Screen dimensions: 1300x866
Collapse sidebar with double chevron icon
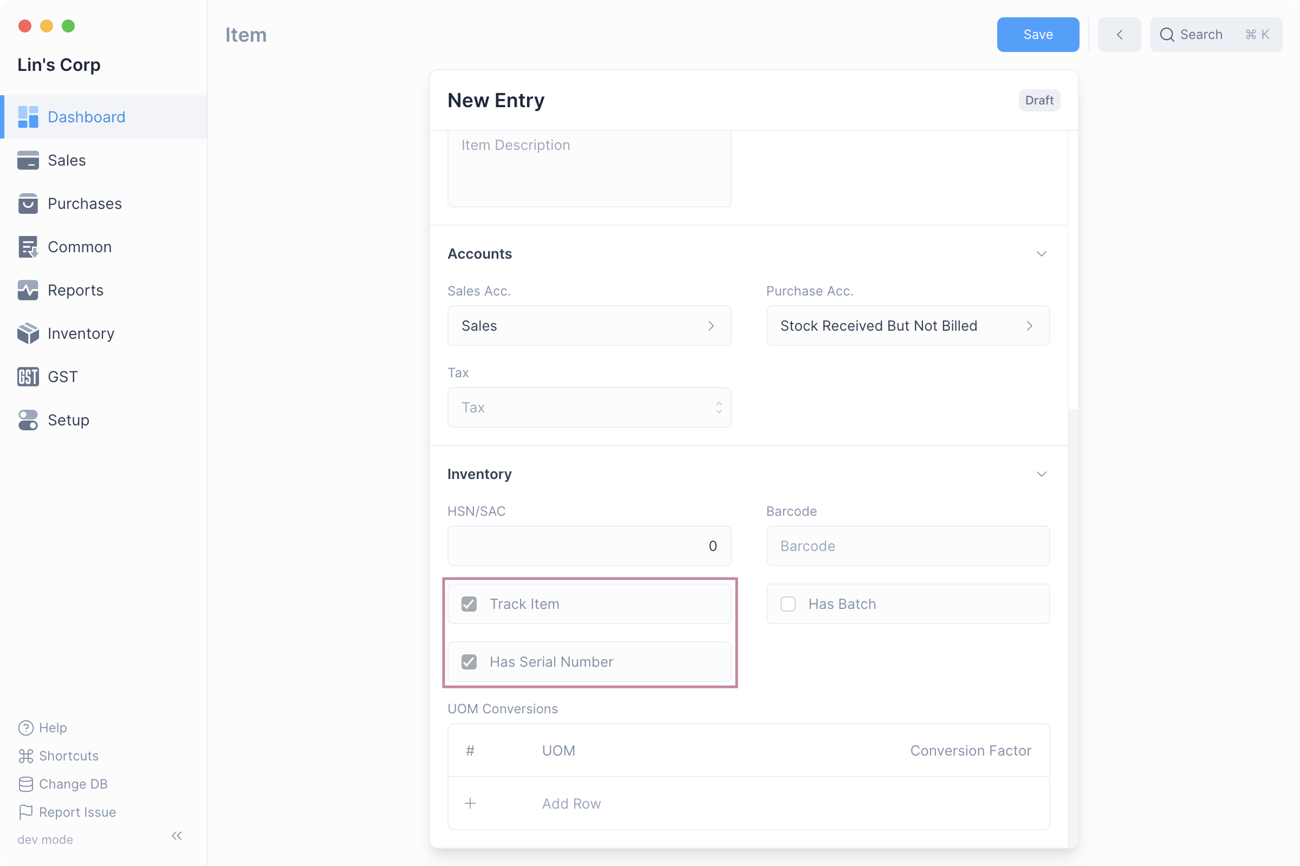[x=177, y=836]
